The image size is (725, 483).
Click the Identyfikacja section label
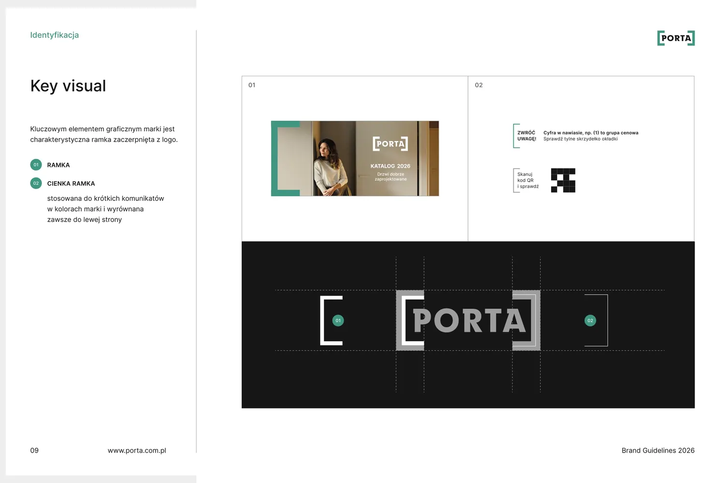54,35
